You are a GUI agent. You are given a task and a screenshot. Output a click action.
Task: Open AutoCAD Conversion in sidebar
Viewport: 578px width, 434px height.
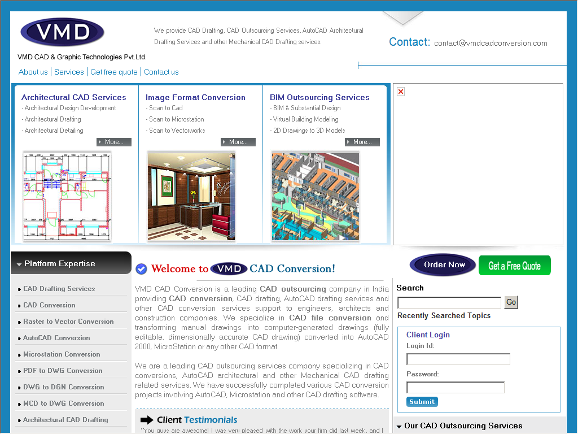point(56,338)
